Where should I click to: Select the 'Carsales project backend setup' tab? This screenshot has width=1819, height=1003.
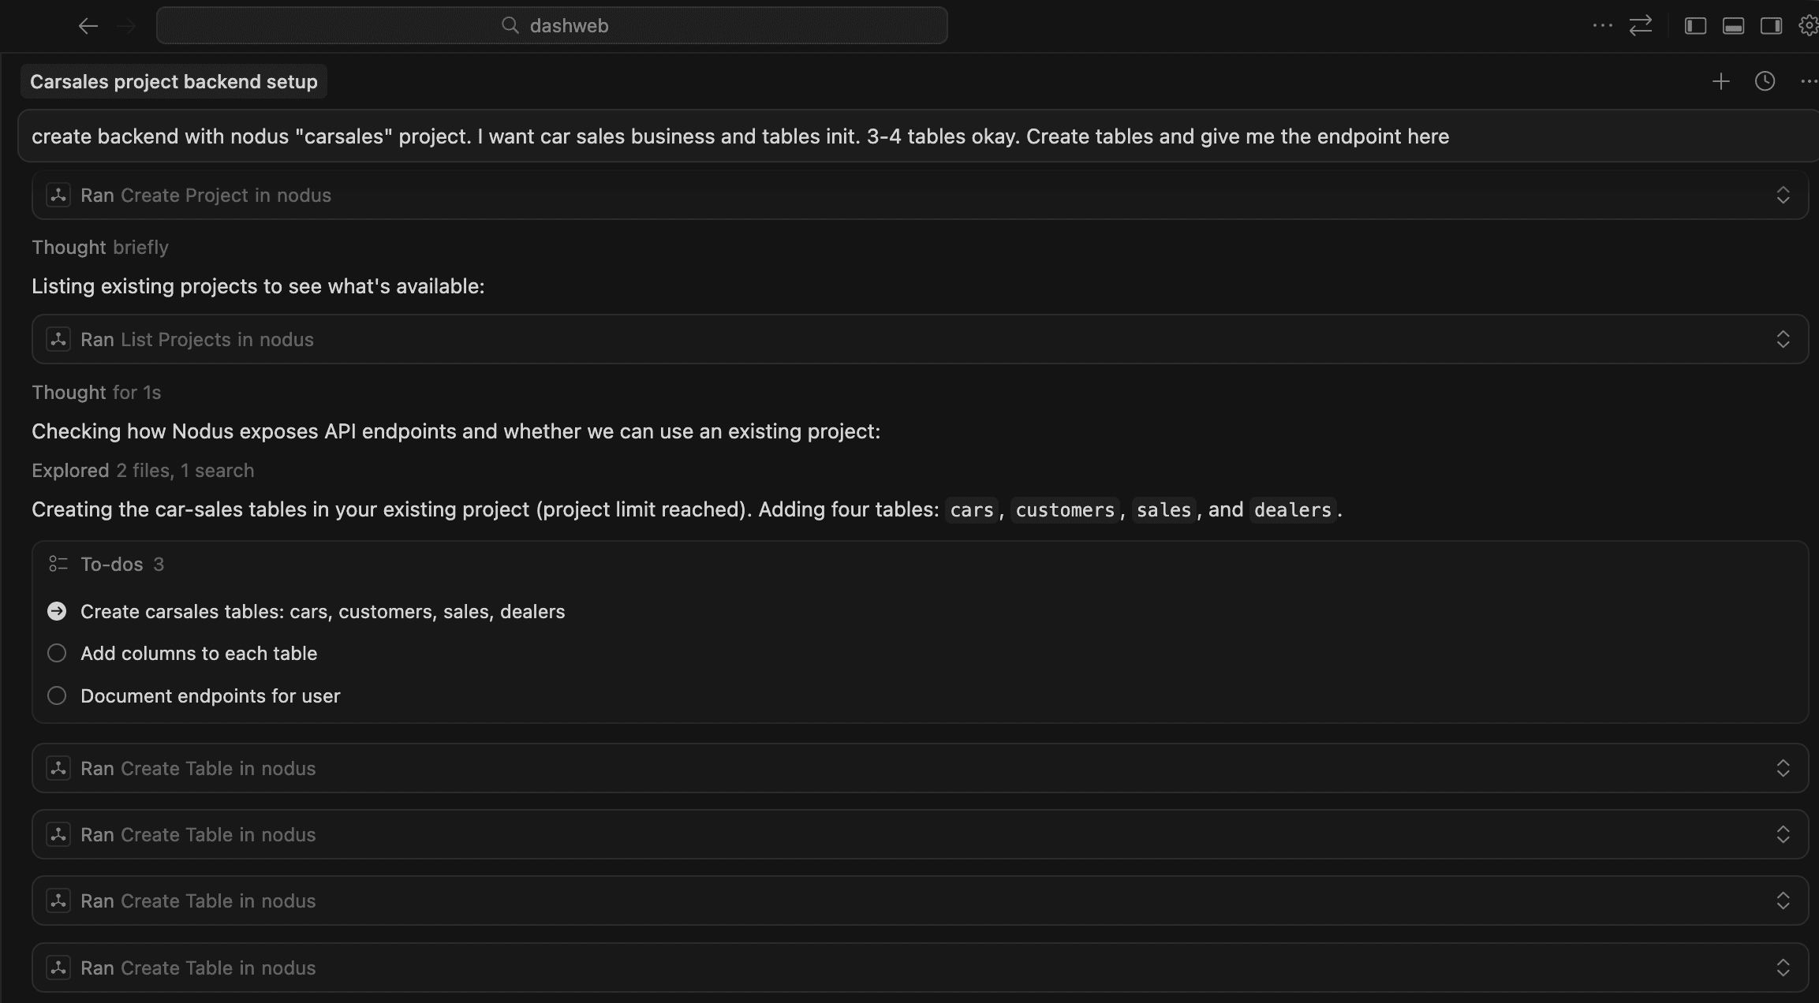tap(174, 80)
